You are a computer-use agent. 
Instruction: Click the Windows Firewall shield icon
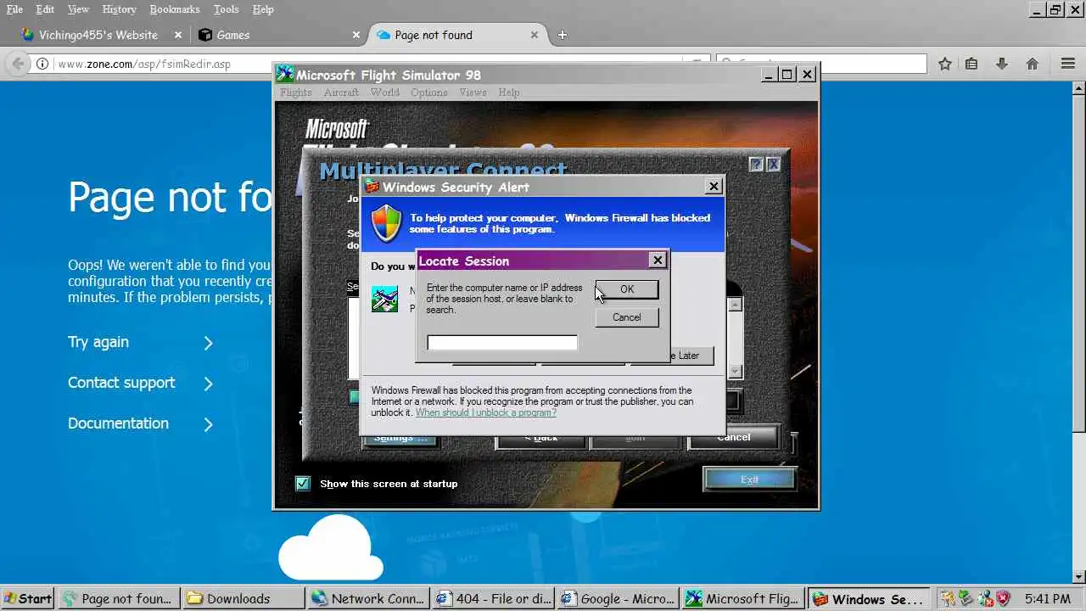(387, 223)
